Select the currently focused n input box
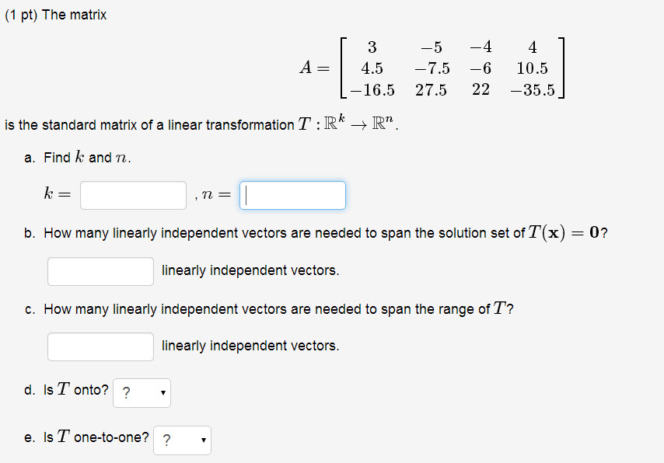The width and height of the screenshot is (664, 463). click(x=292, y=195)
